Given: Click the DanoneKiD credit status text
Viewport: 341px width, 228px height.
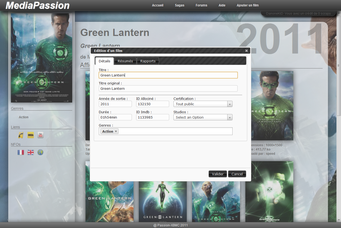Looking at the screenshot, I should pyautogui.click(x=298, y=14).
